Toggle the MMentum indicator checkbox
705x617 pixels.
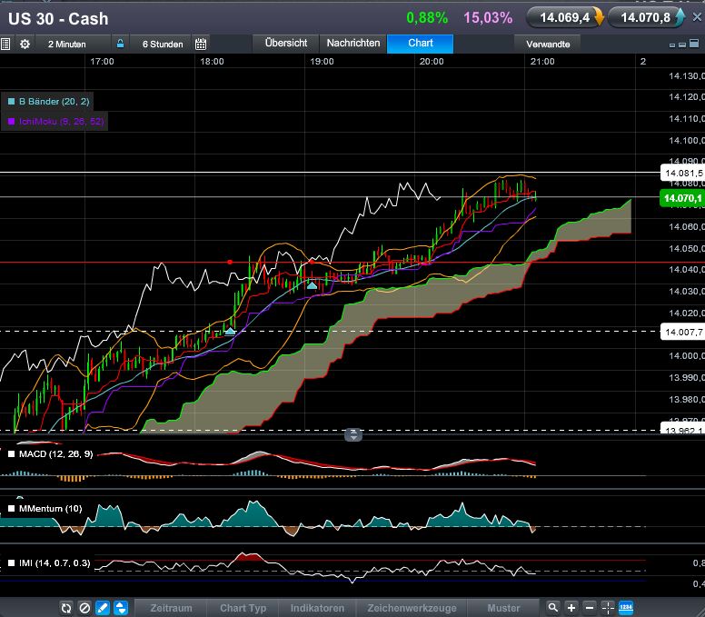coord(12,509)
